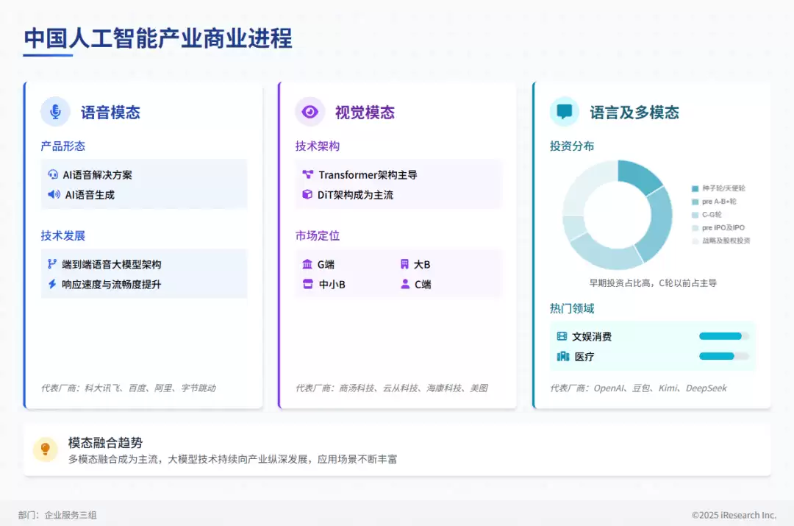Click the chat bubble icon beside 语言及多模态
Image resolution: width=794 pixels, height=526 pixels.
point(564,112)
